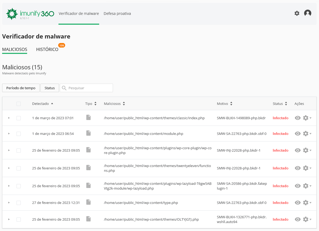Focus the Pesquisar search field

[86, 88]
